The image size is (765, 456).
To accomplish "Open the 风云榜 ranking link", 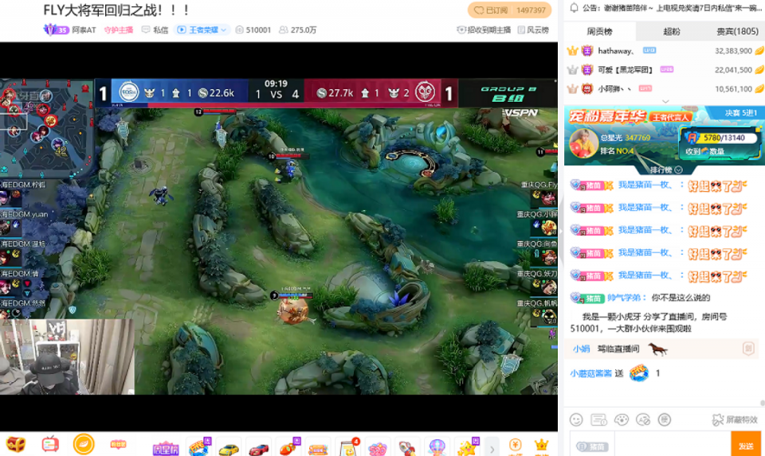I will [x=533, y=29].
